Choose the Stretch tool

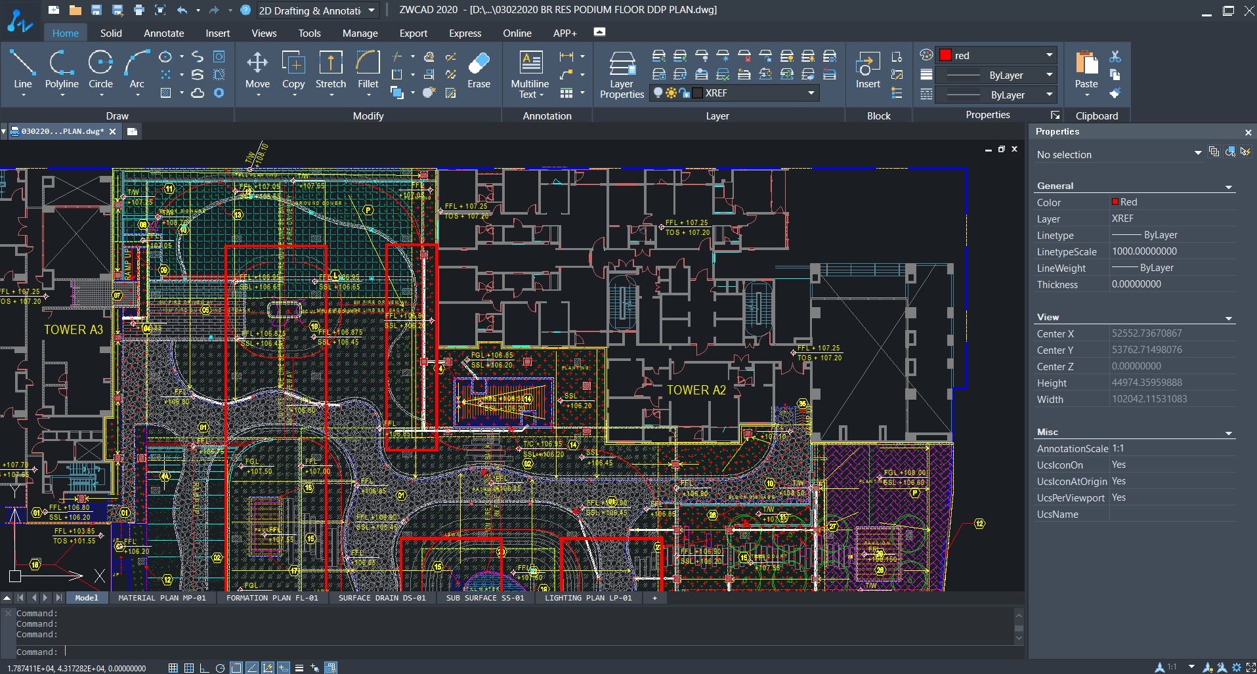point(330,70)
